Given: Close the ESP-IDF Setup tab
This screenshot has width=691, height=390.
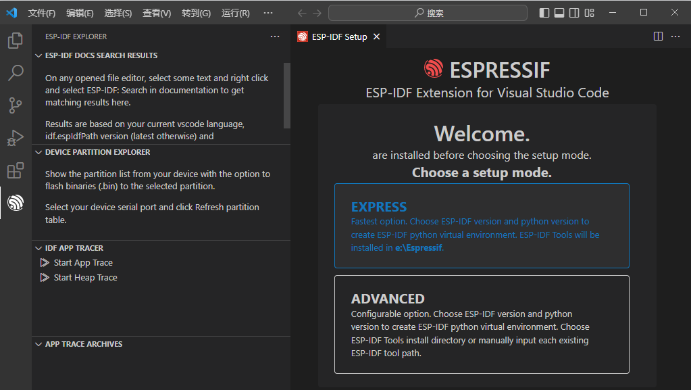Looking at the screenshot, I should pos(376,36).
